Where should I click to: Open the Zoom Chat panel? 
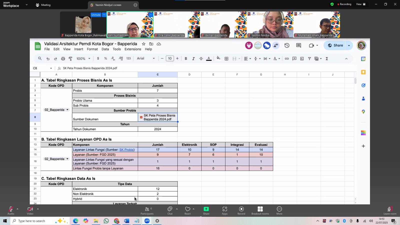point(170,210)
